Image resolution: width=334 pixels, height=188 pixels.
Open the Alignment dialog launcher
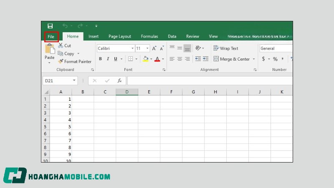click(255, 70)
